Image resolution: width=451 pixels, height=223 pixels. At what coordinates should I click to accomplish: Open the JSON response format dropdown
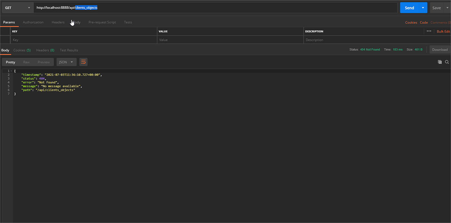click(x=66, y=62)
